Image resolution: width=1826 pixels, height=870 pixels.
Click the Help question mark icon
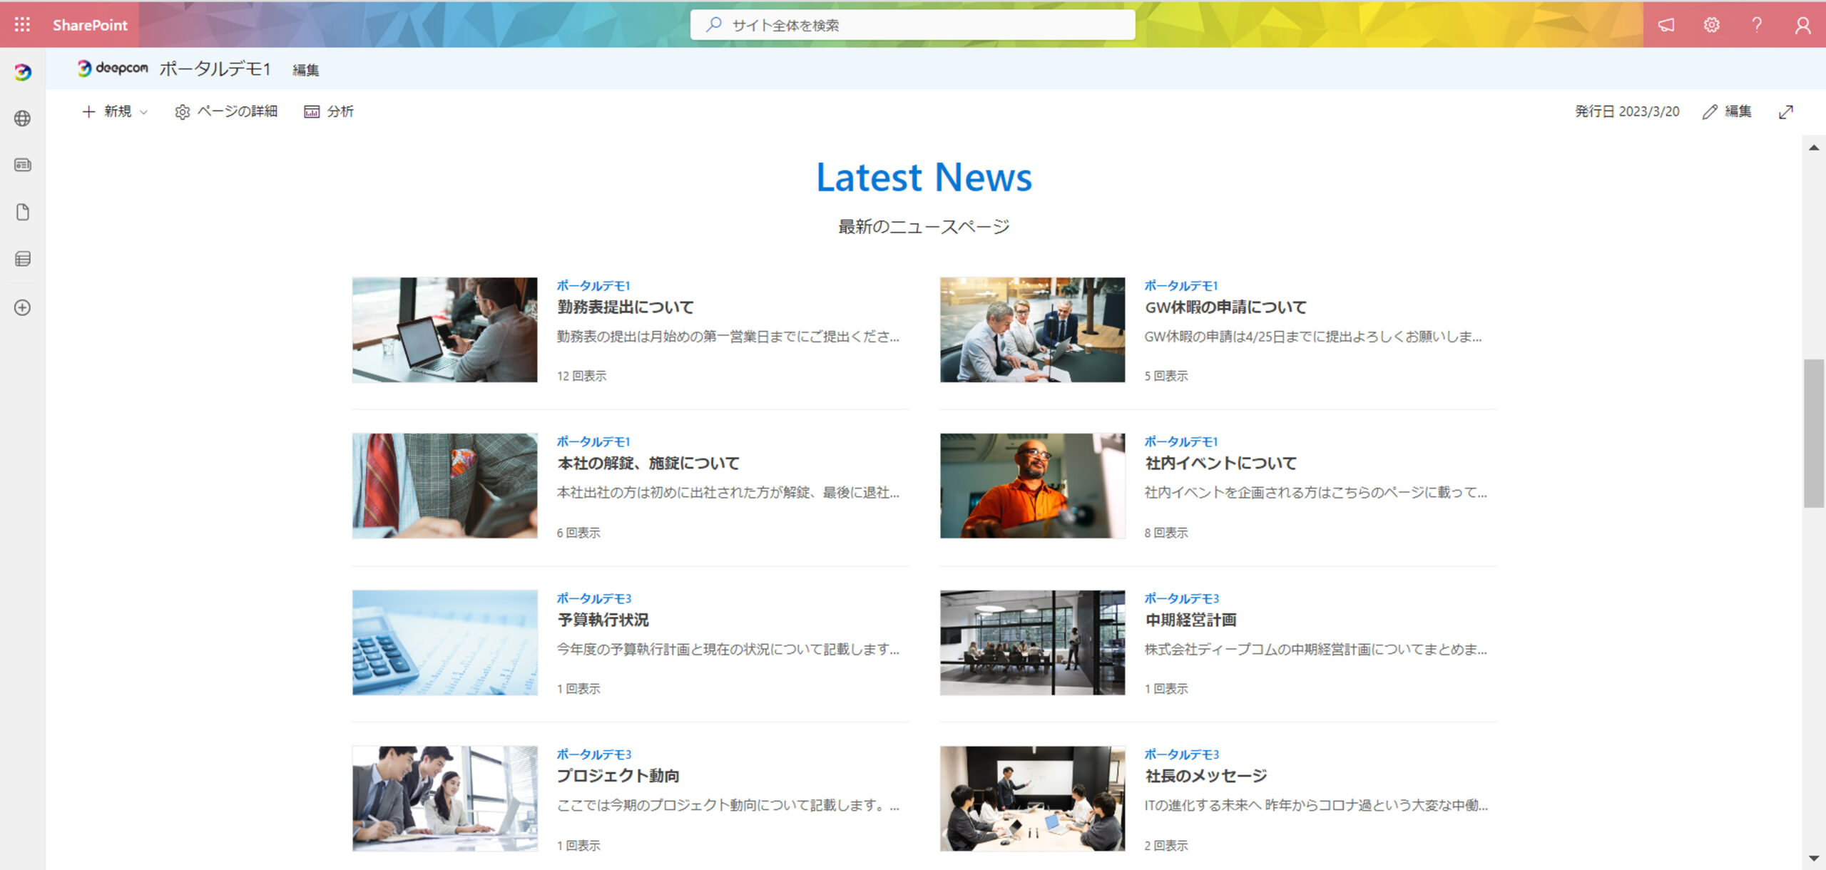point(1757,25)
